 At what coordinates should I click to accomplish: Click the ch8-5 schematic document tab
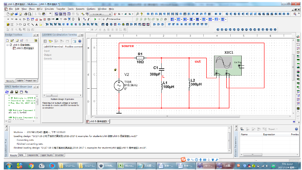98,121
